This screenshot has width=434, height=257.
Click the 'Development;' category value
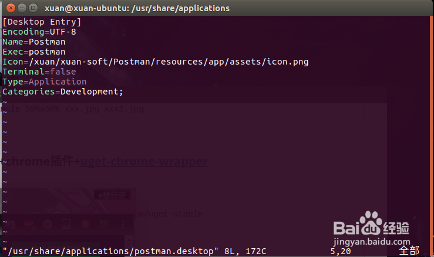(x=92, y=92)
